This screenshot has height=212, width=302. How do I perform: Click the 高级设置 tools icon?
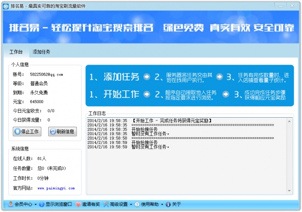[x=106, y=204]
